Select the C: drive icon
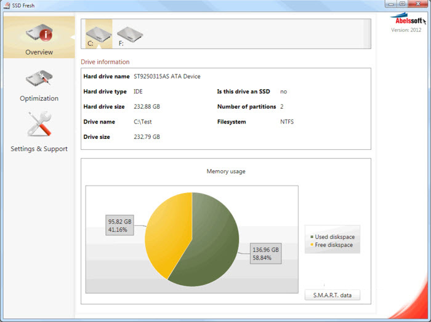Viewport: 431px width, 322px height. click(x=99, y=34)
